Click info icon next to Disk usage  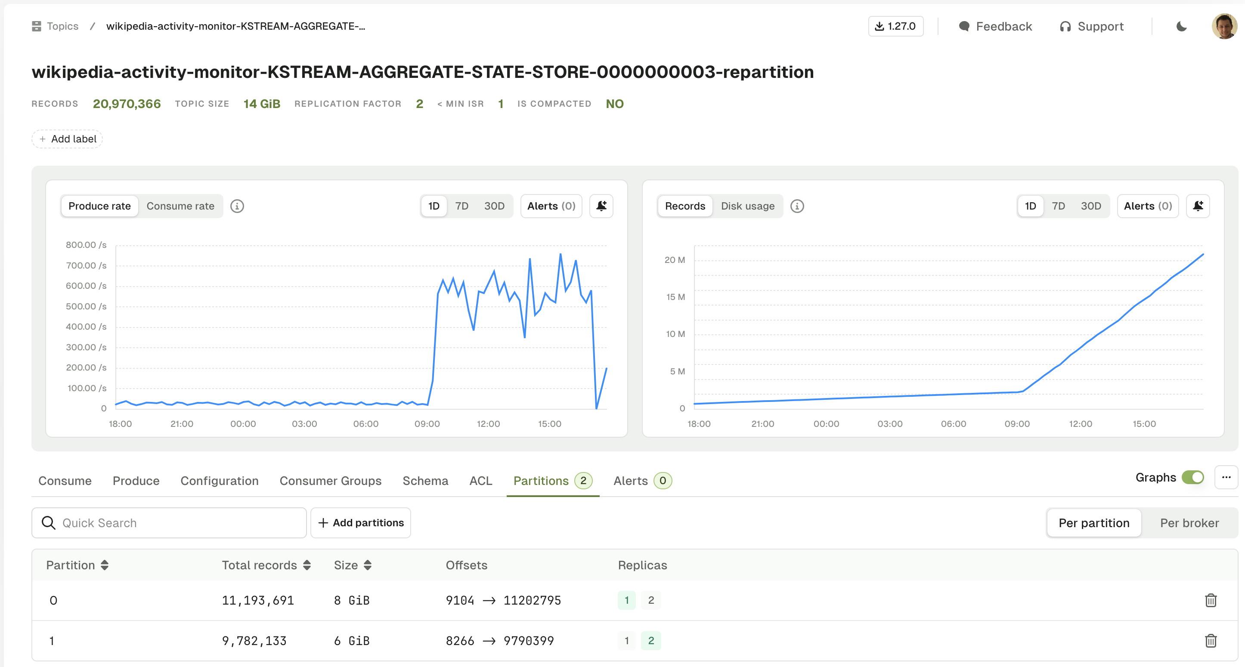[797, 206]
